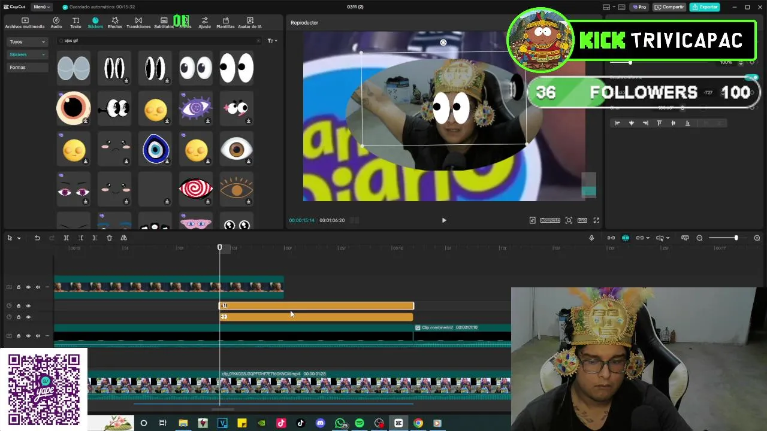
Task: Delete left of playhead
Action: 81,238
